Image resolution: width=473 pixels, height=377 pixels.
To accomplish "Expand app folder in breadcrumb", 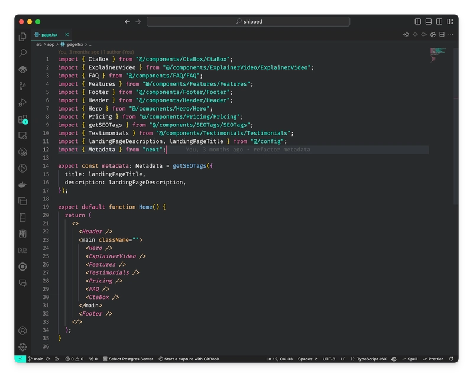I will point(51,44).
